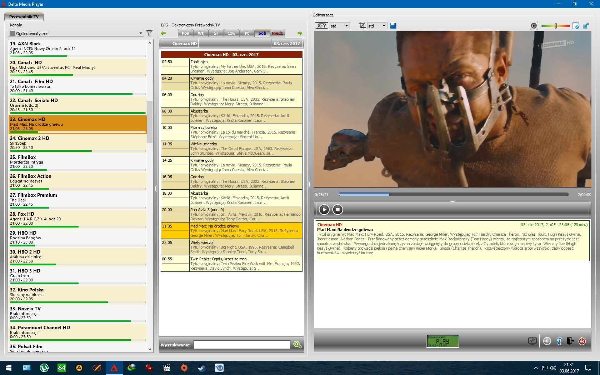Viewport: 600px width, 375px height.
Task: Select channel 20. Canal+ HD
Action: point(77,67)
